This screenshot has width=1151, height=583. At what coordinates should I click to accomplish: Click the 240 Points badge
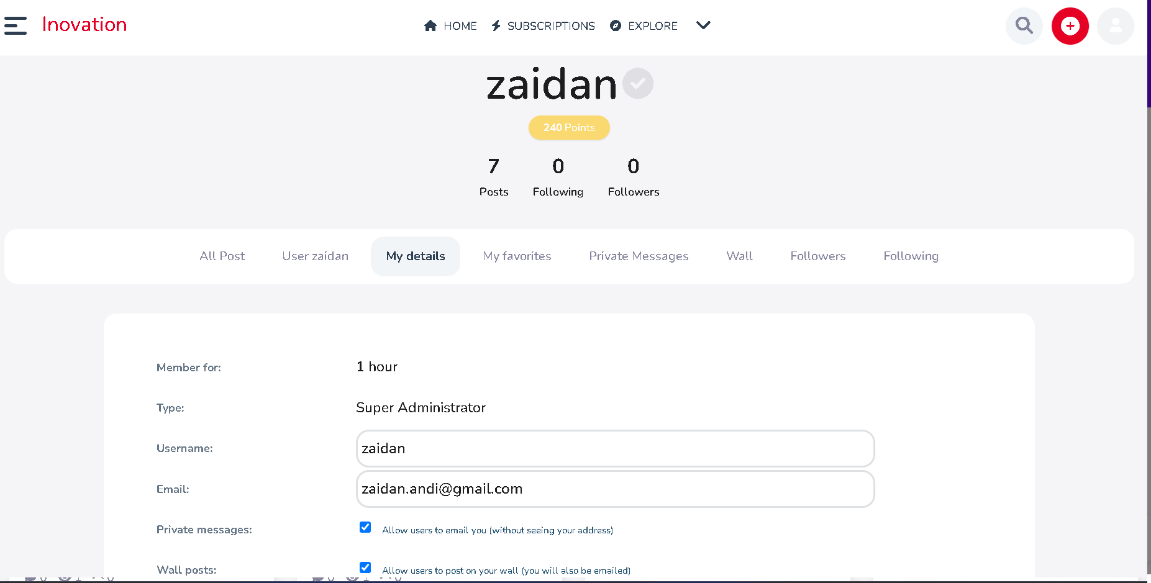pos(569,128)
